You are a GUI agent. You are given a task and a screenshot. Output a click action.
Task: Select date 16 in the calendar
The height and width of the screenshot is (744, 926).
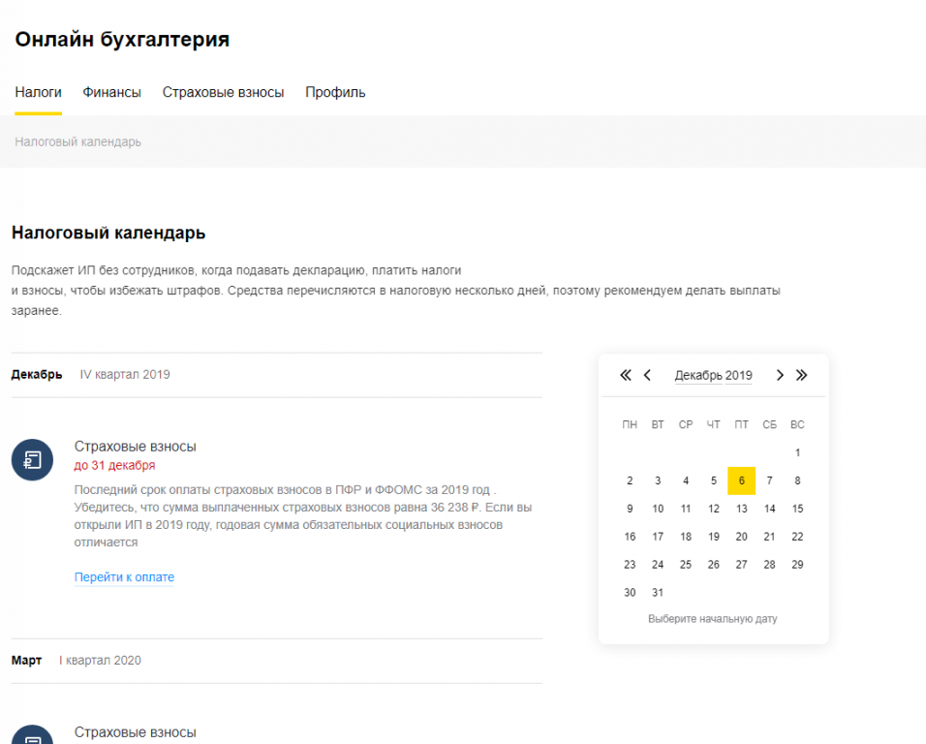(x=630, y=537)
